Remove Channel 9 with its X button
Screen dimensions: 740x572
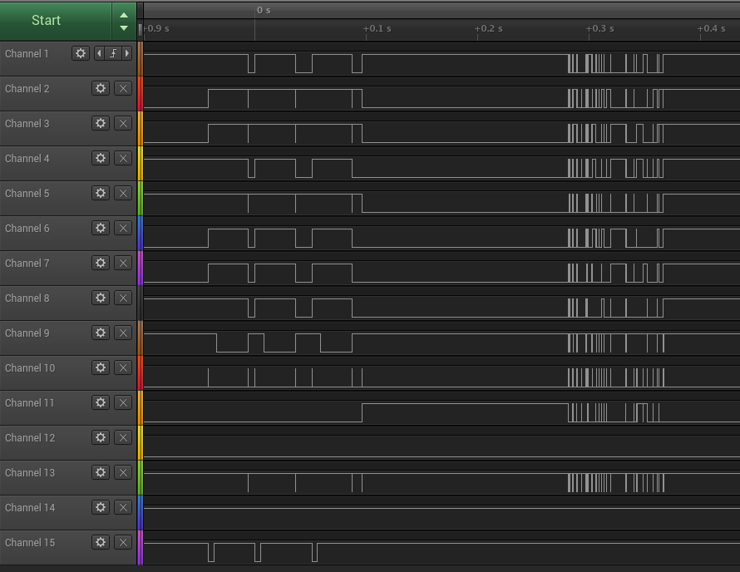[123, 333]
